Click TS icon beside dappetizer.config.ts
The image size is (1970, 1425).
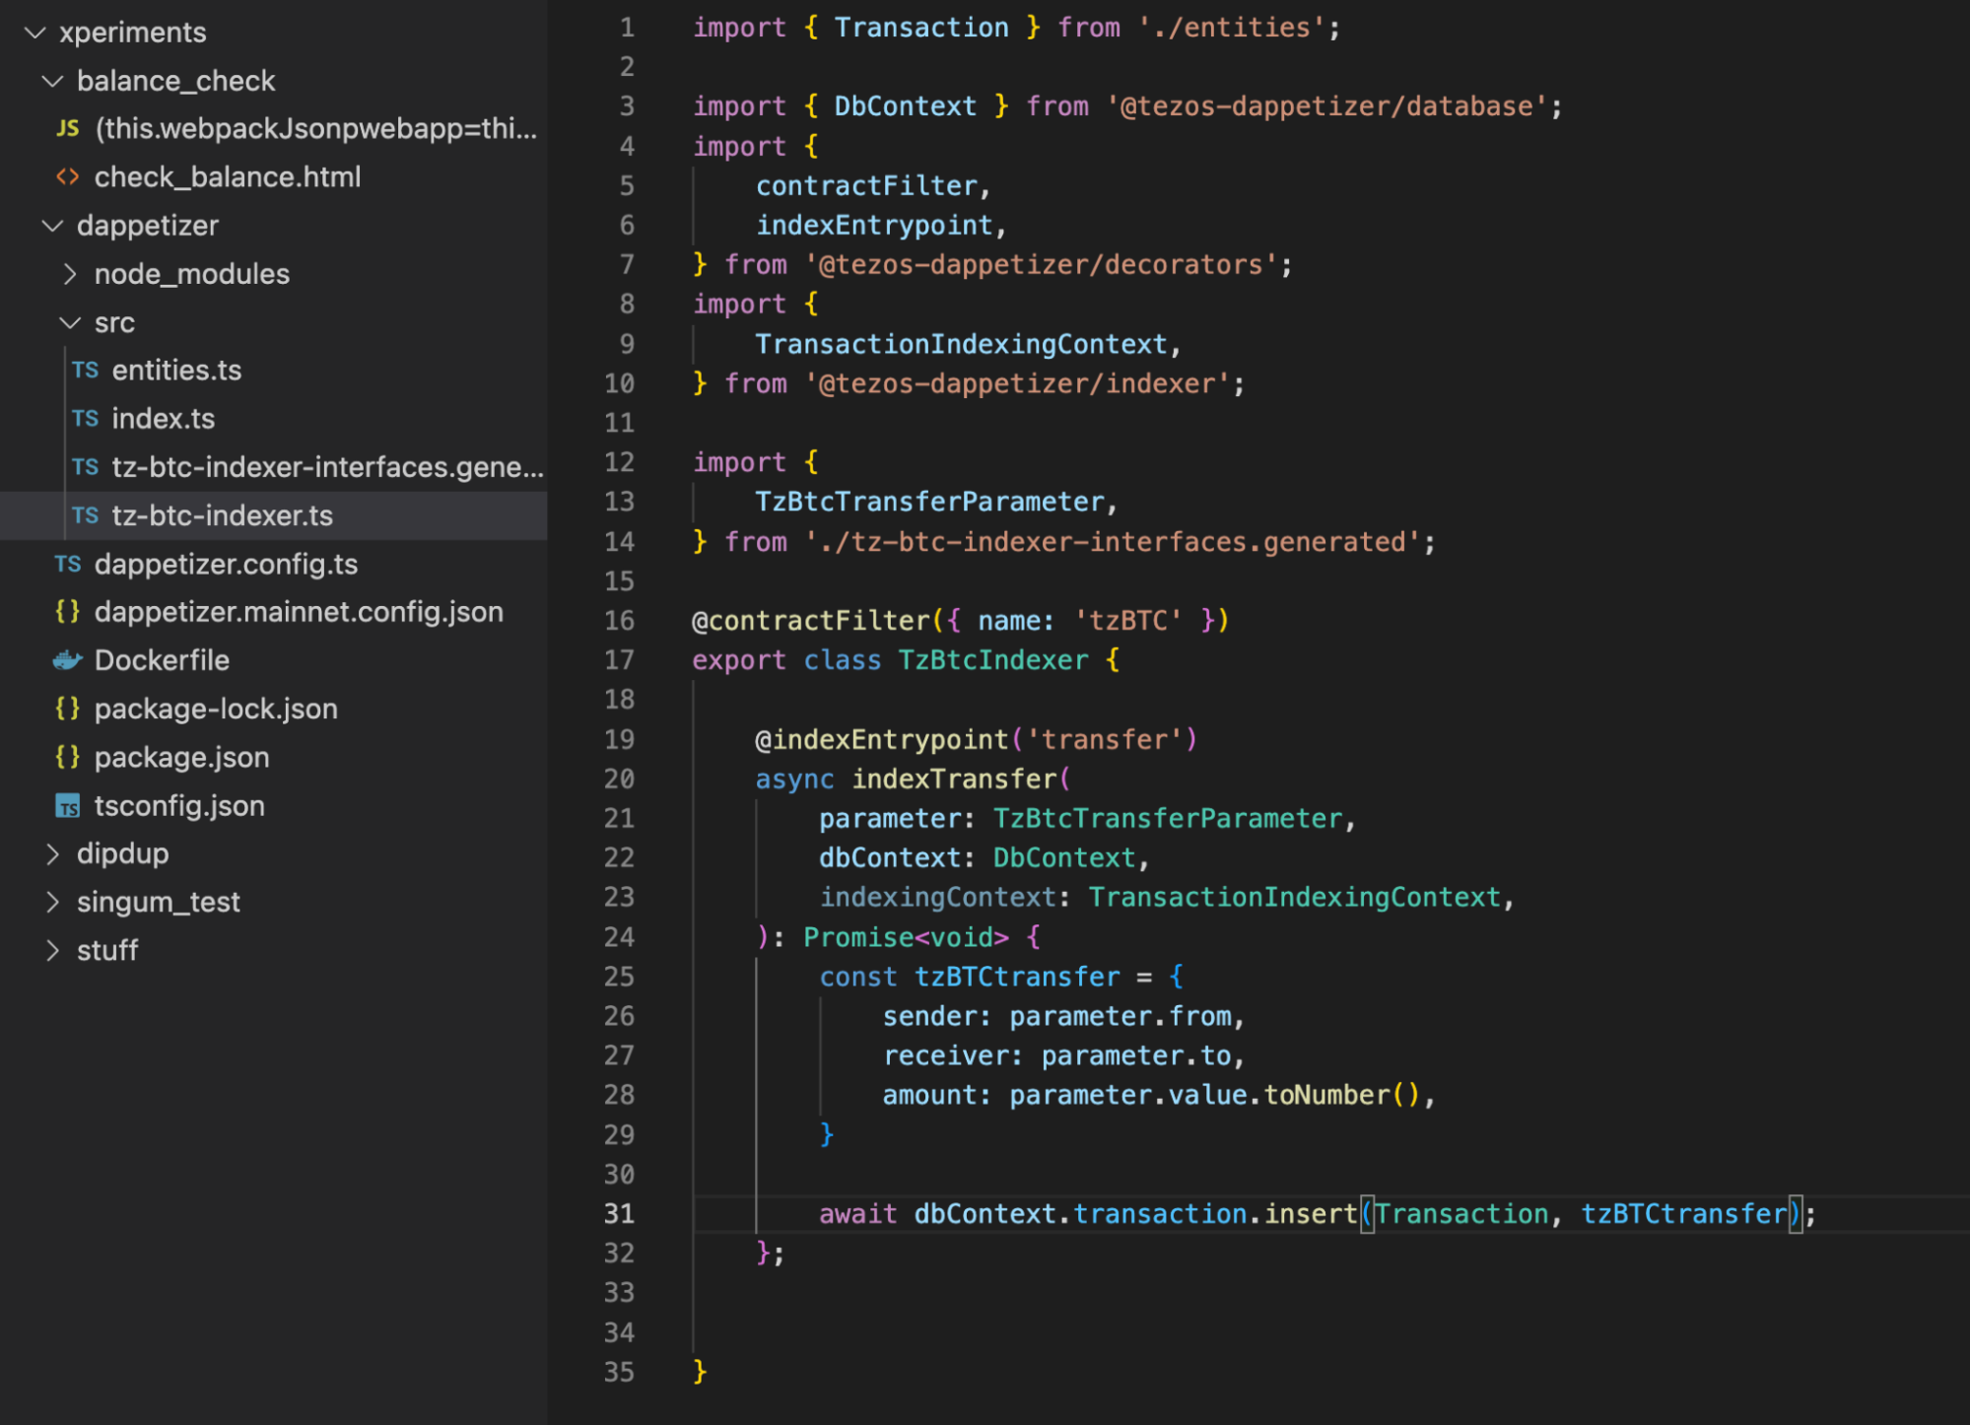67,564
